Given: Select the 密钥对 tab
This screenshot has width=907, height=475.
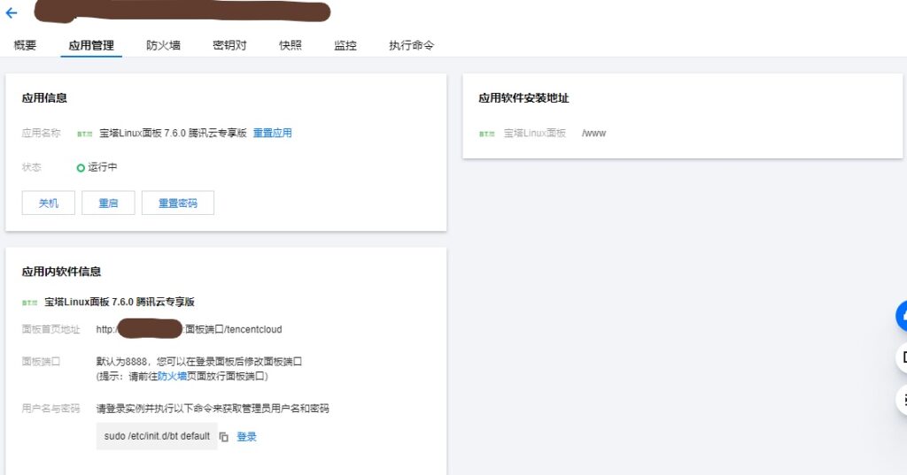Looking at the screenshot, I should [229, 45].
